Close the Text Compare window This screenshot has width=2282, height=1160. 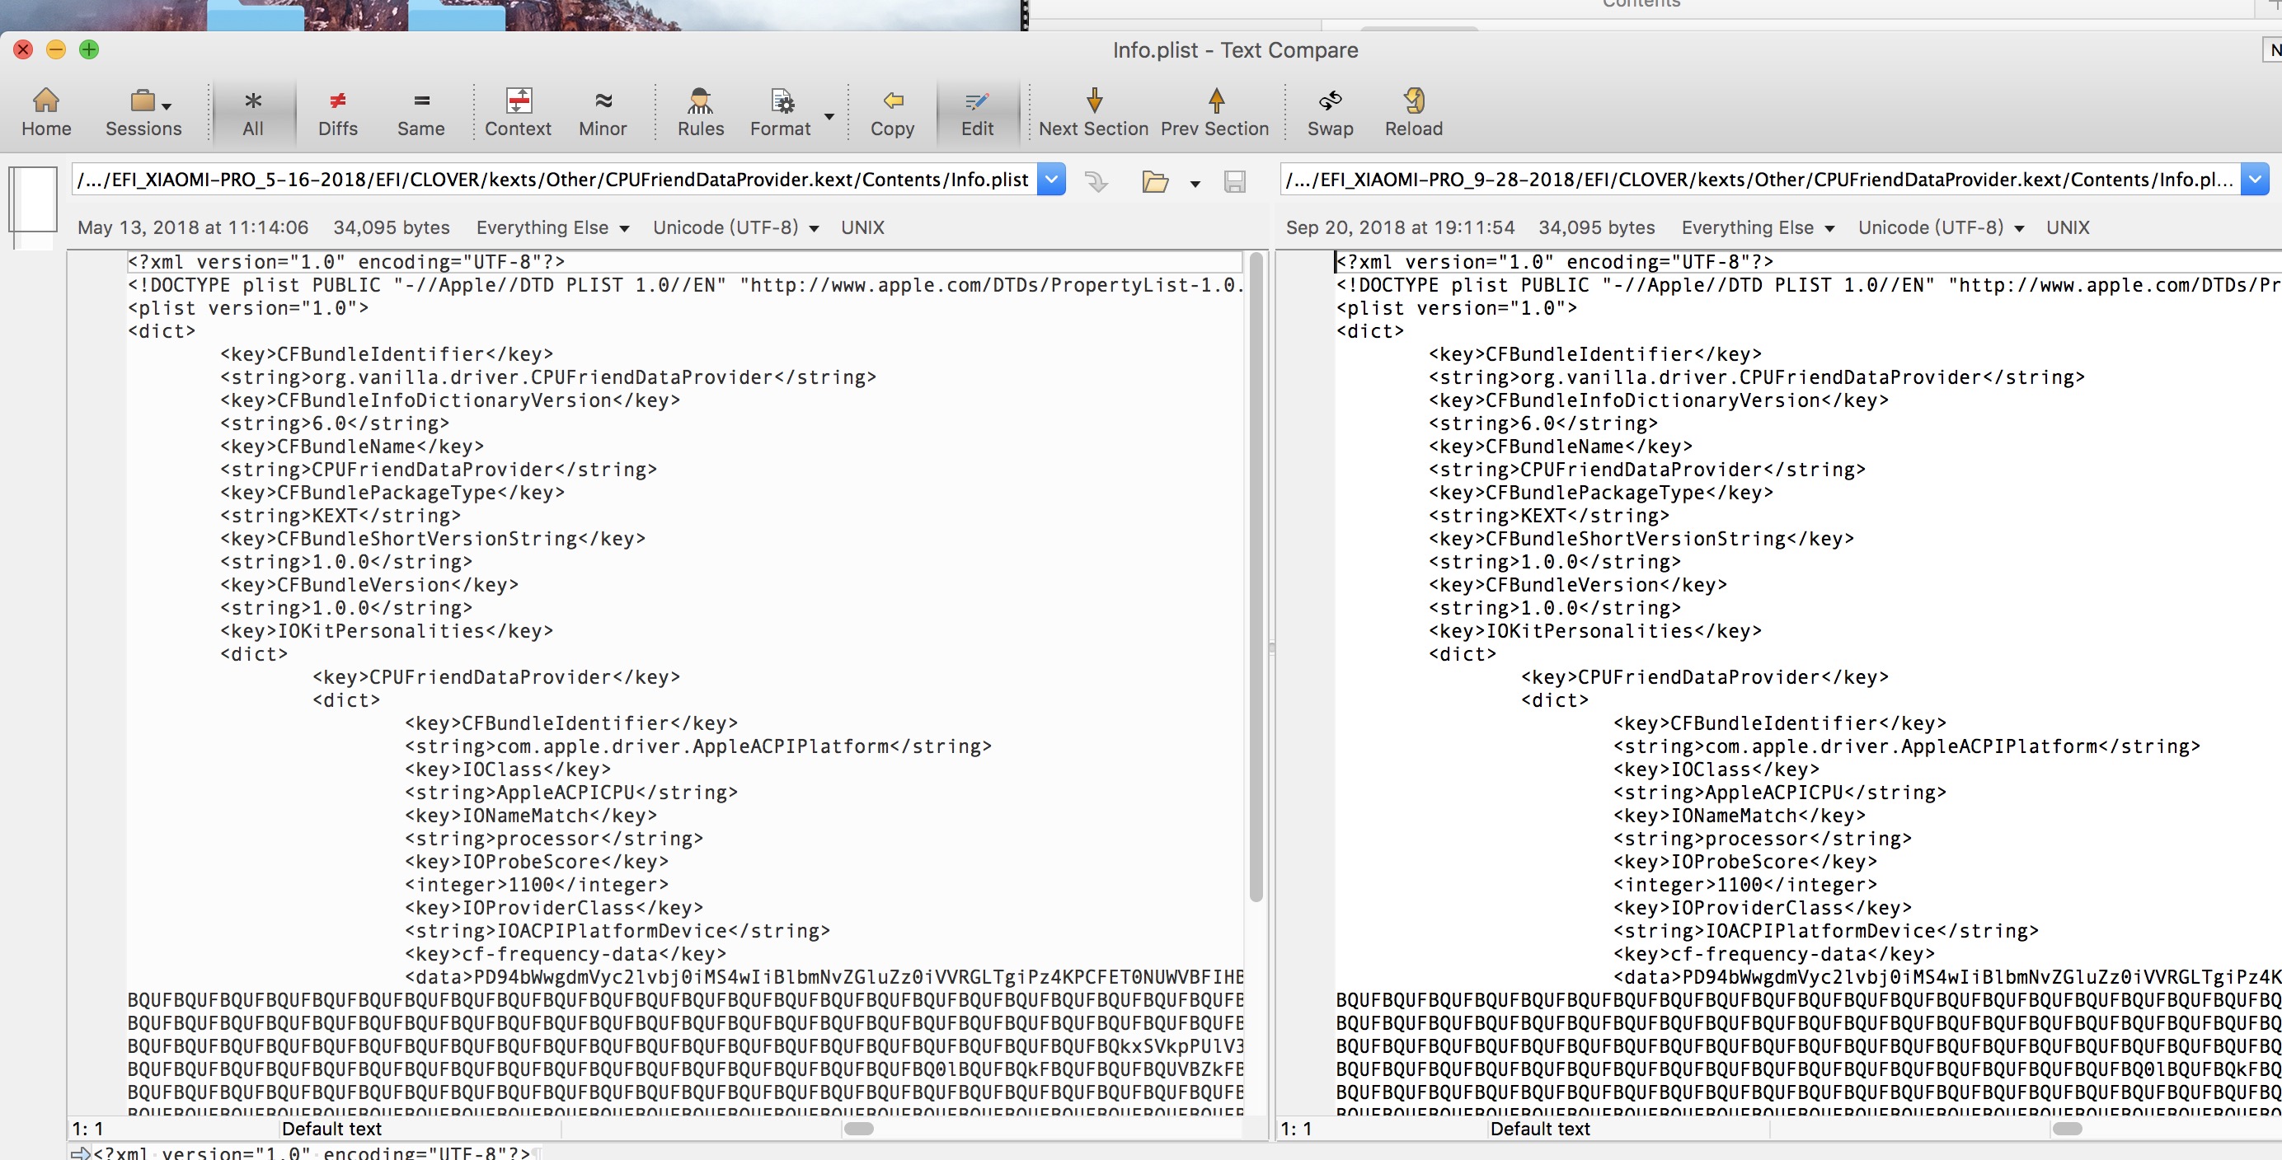click(x=23, y=49)
